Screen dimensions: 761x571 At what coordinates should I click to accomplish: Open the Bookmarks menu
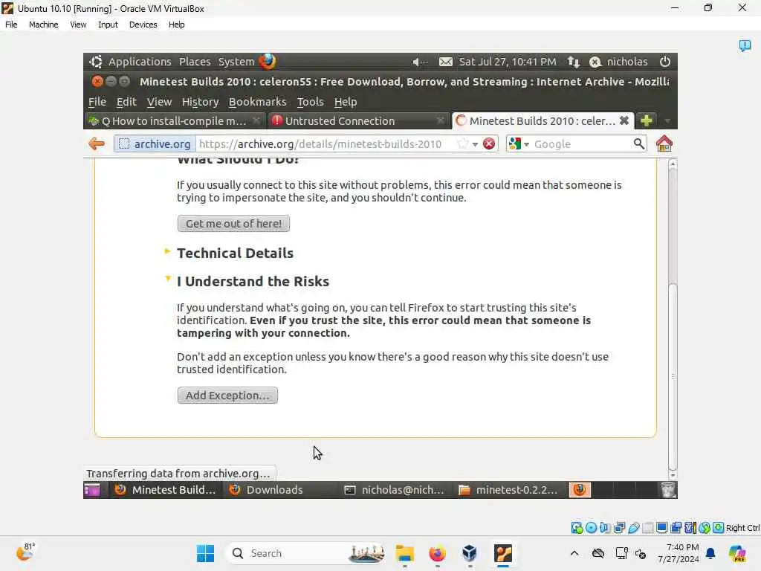coord(257,102)
